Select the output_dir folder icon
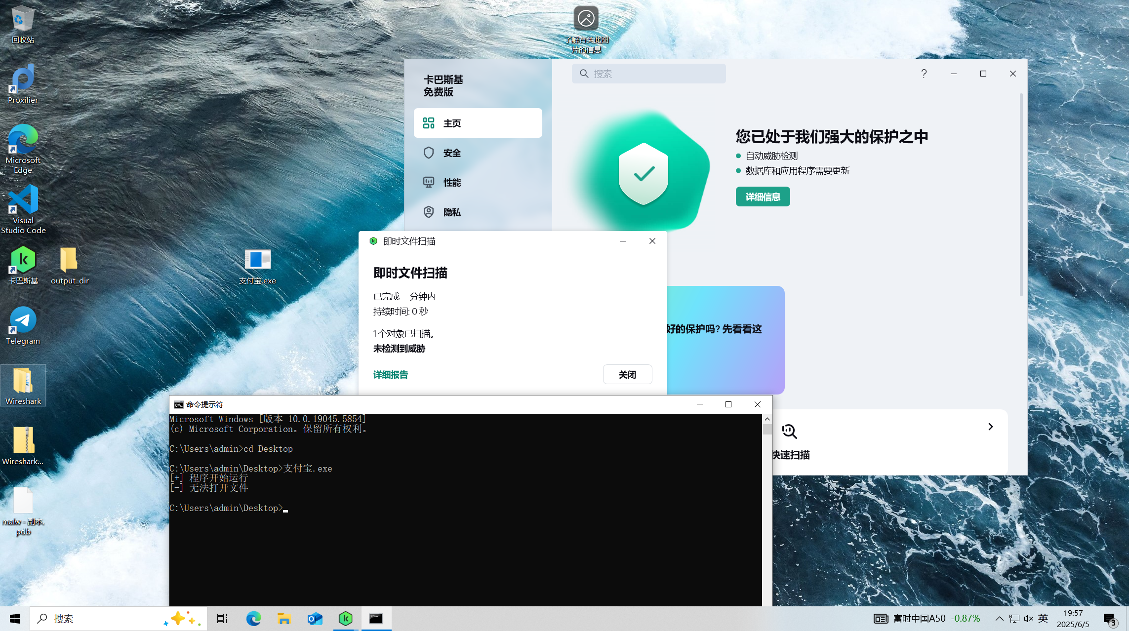 [69, 266]
